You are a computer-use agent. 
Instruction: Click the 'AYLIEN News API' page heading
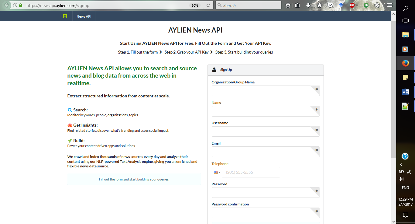[195, 30]
